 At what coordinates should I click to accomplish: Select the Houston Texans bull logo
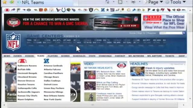pyautogui.click(x=58, y=10)
